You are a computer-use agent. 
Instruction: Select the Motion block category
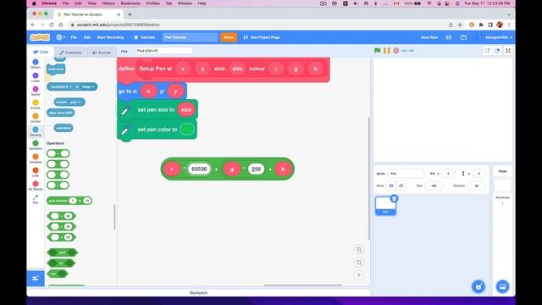[x=36, y=64]
